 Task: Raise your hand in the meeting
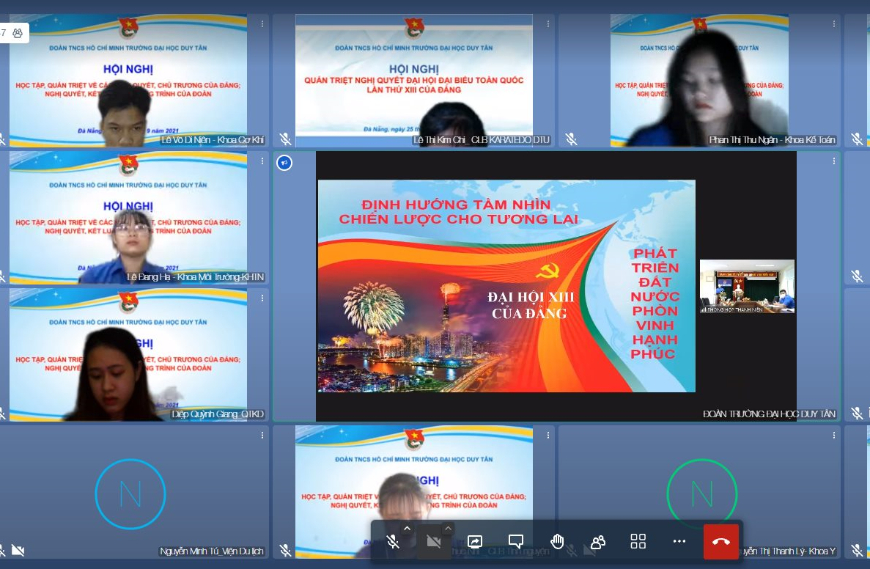coord(557,541)
